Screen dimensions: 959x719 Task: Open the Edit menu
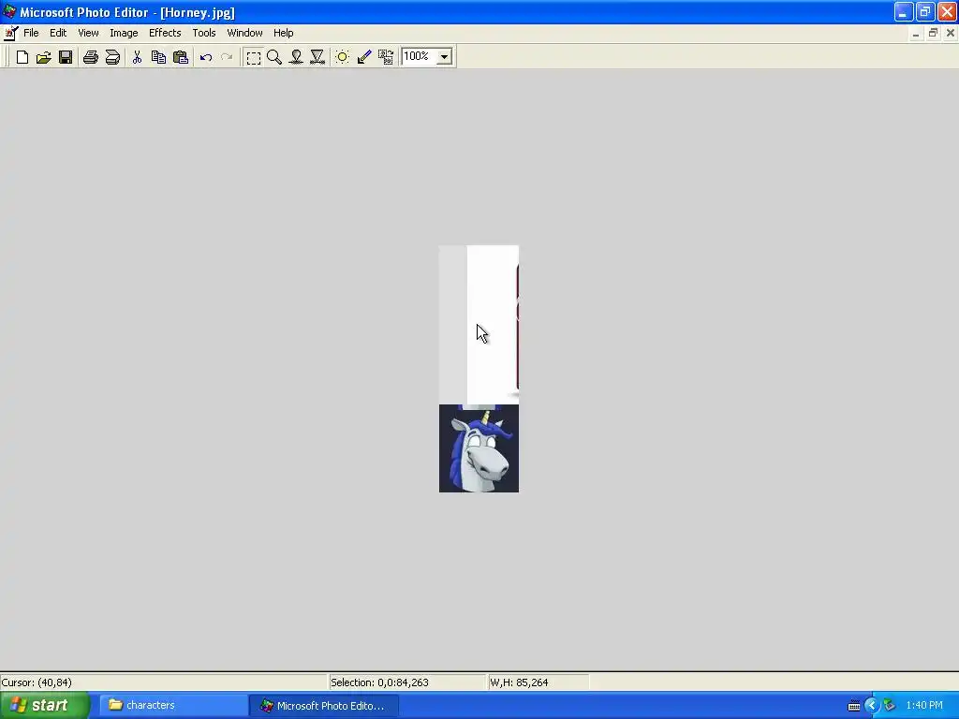[58, 33]
